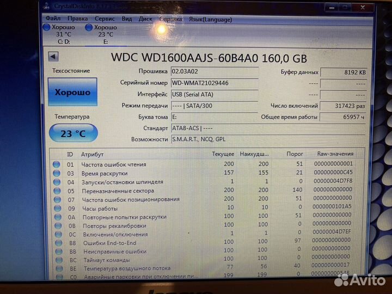The width and height of the screenshot is (392, 294).
Task: Select the Время раскрутки row
Action: coord(205,173)
